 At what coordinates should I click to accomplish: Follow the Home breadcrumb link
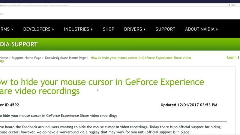tap(4, 58)
